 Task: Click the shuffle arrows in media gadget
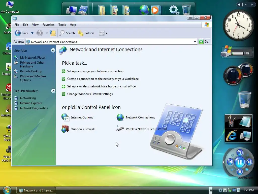click(x=240, y=152)
